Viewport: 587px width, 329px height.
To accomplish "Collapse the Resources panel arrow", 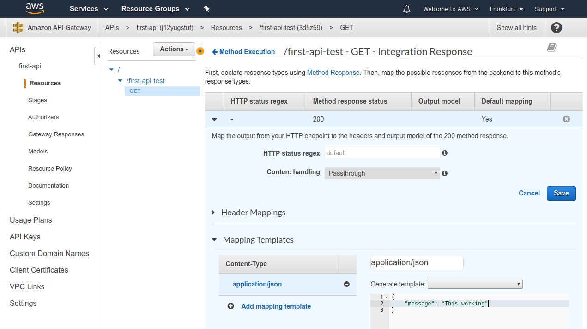I will click(98, 56).
